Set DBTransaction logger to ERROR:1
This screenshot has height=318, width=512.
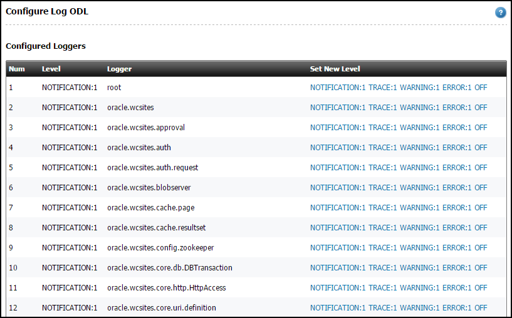[457, 267]
